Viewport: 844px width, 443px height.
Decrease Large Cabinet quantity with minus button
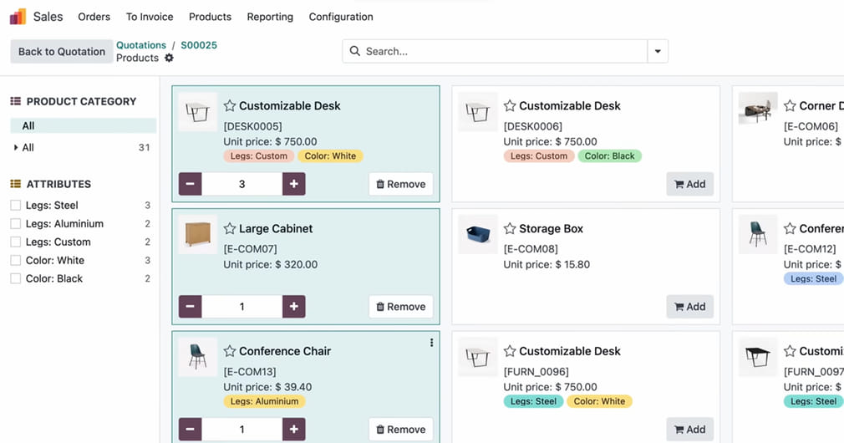pos(191,307)
